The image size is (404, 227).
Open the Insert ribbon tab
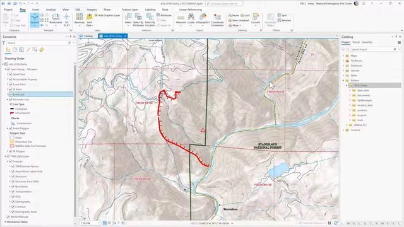tap(35, 9)
